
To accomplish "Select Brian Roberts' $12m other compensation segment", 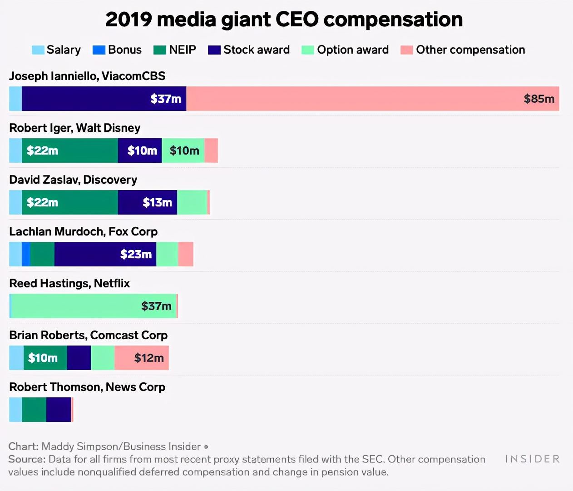I will pyautogui.click(x=142, y=358).
